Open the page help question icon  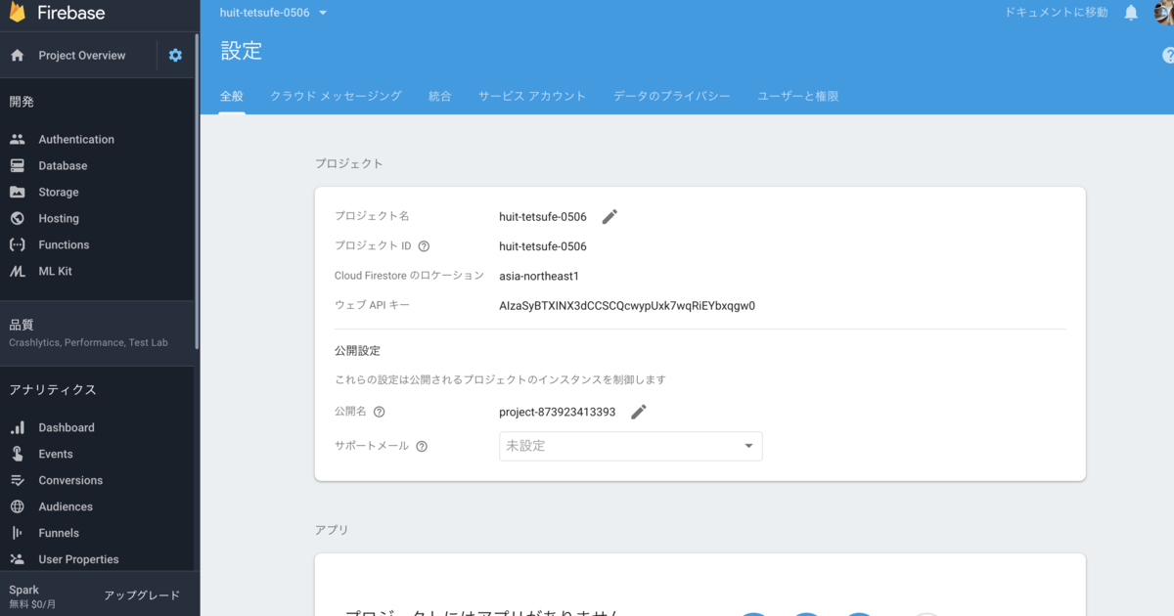1168,57
